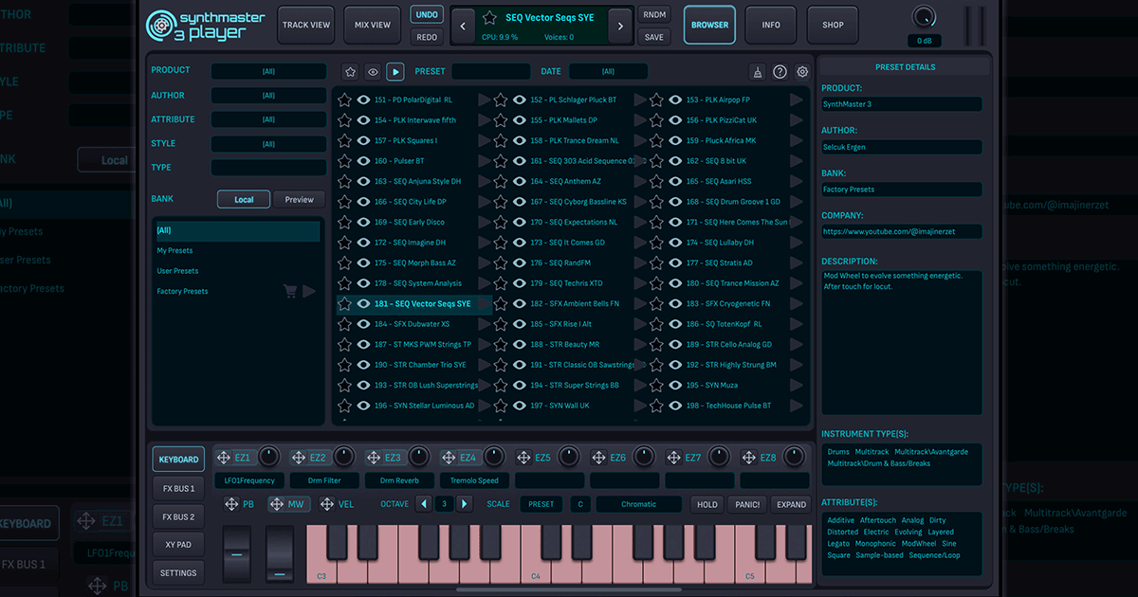This screenshot has width=1138, height=597.
Task: Open the PRODUCT filter dropdown
Action: tap(268, 71)
